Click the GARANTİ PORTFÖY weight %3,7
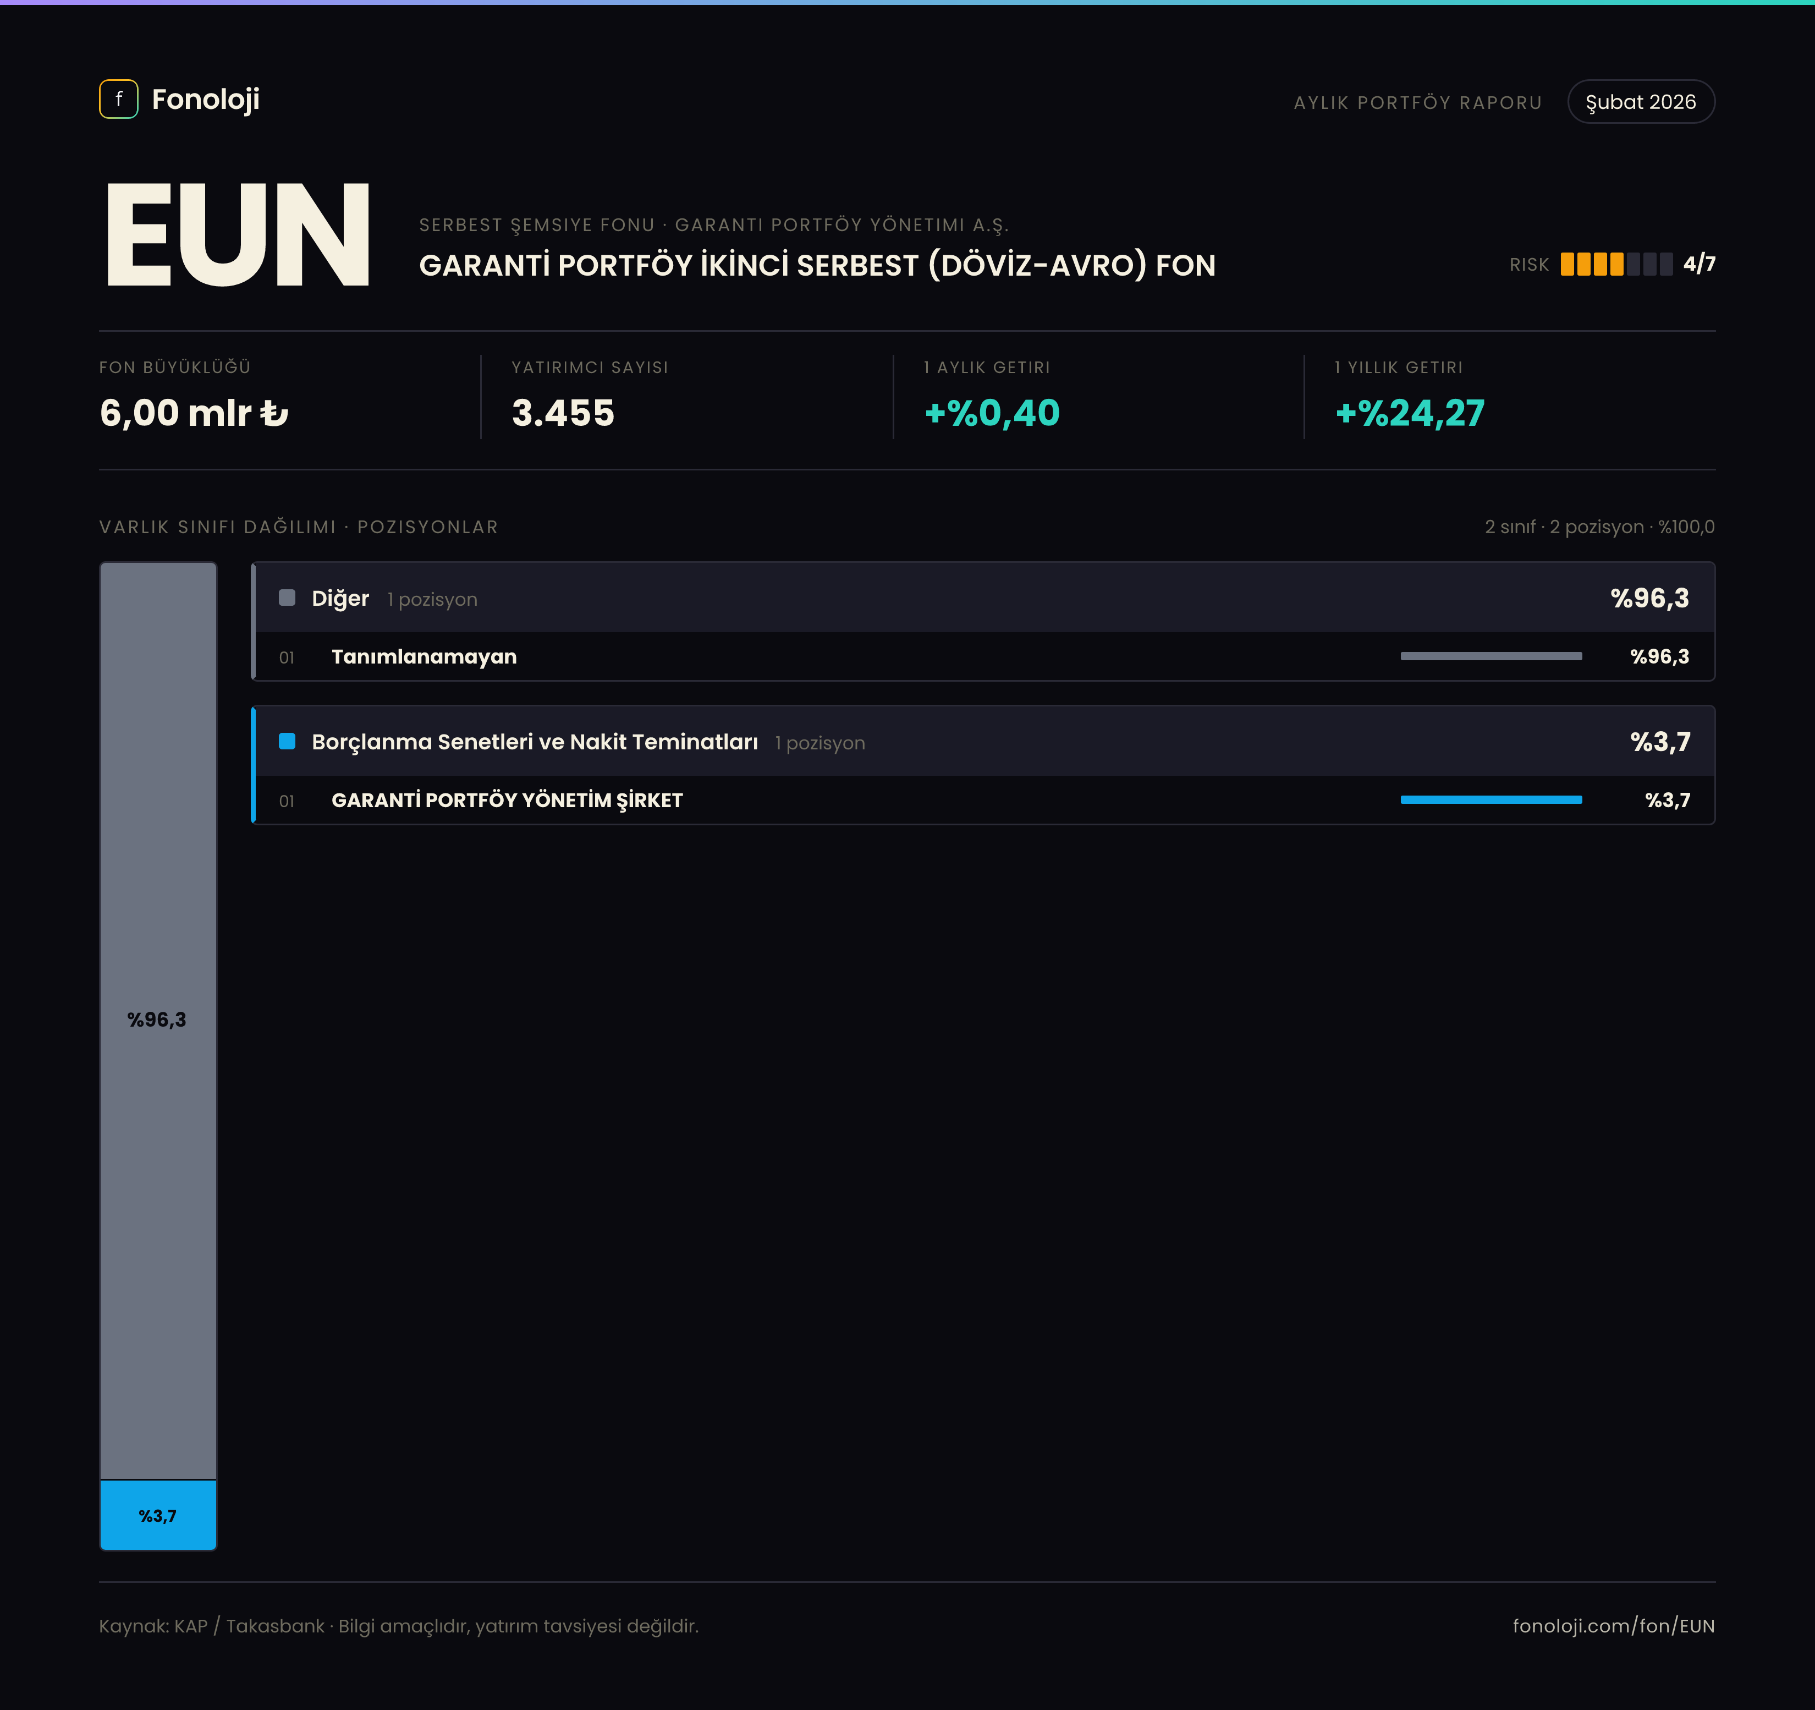 1668,800
